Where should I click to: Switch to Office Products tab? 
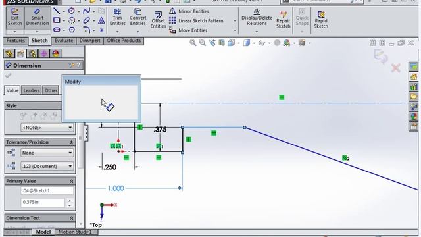(x=124, y=41)
